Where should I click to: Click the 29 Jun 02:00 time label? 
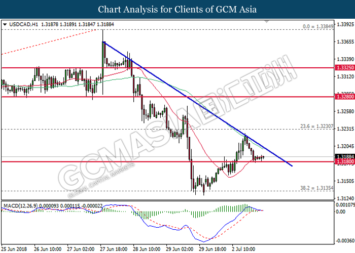pos(180,249)
